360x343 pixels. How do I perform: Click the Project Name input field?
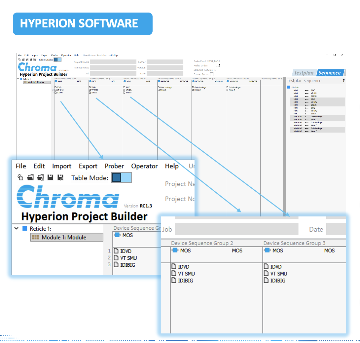[113, 62]
